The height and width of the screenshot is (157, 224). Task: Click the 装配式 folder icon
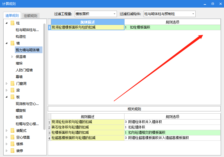coord(13,130)
